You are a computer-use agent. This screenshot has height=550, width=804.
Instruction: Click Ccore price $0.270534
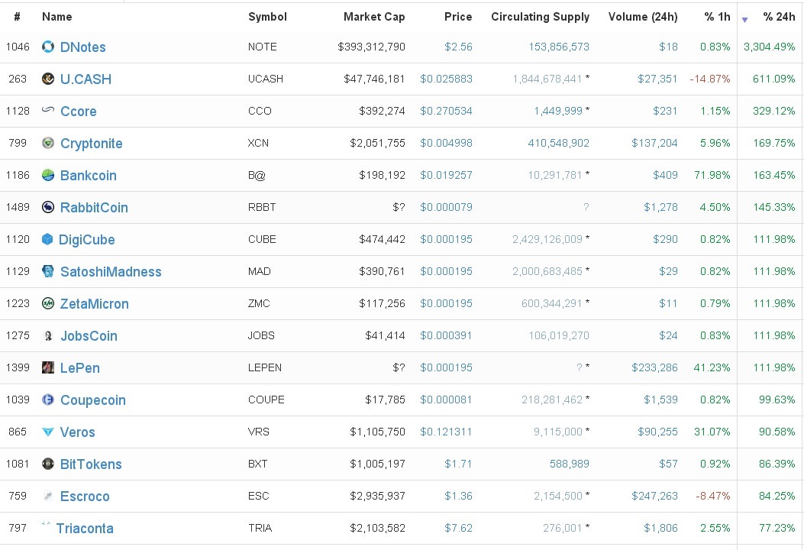click(446, 111)
